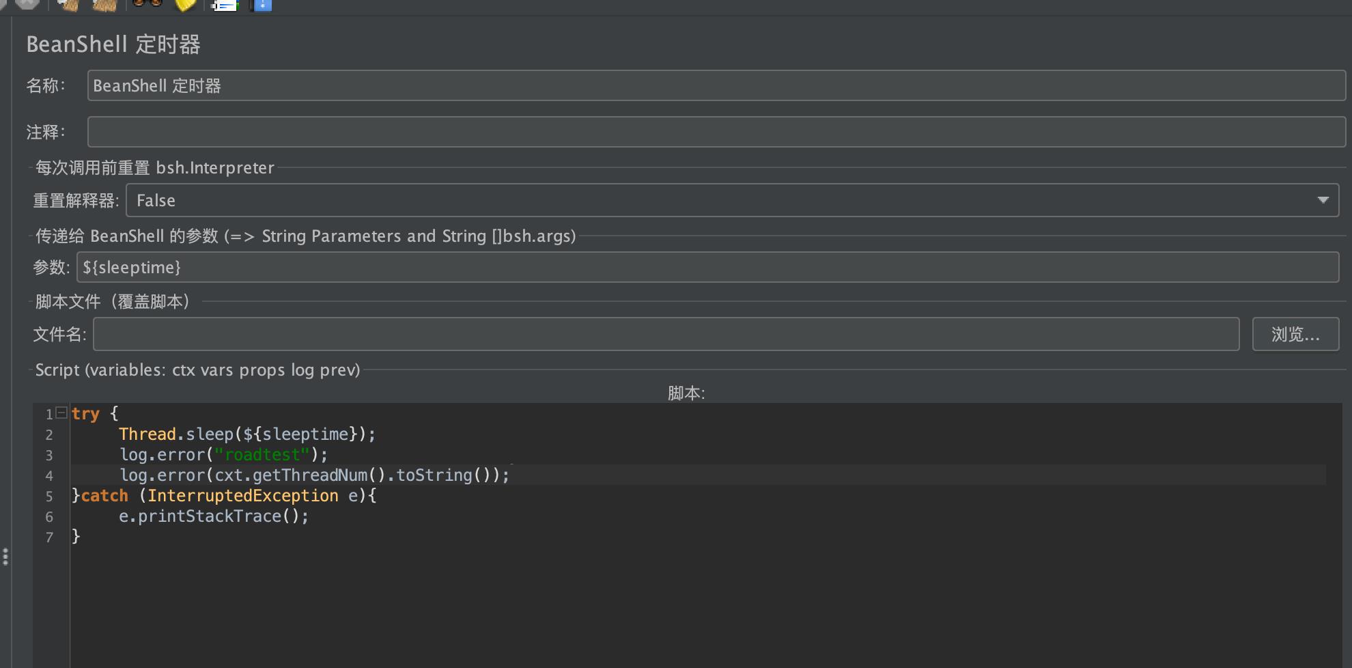
Task: Click the Thread.sleep(${sleeptime}); code line
Action: click(247, 434)
